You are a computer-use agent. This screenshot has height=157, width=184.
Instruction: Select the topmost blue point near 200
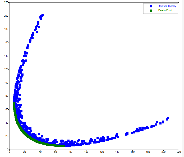coord(42,15)
